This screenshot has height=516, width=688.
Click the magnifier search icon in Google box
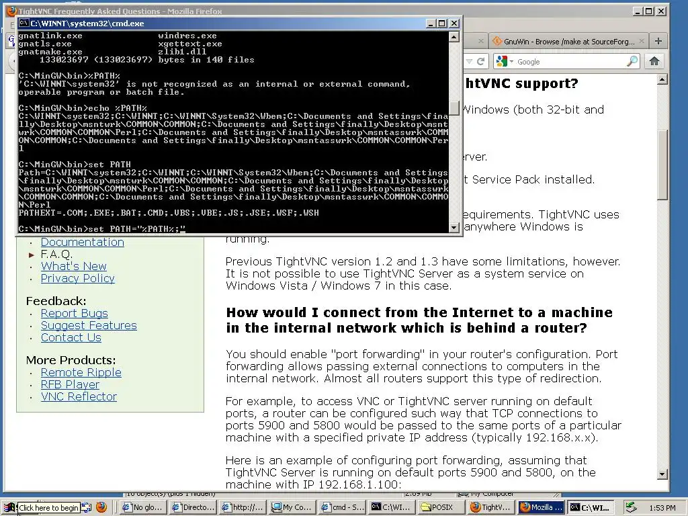click(632, 61)
